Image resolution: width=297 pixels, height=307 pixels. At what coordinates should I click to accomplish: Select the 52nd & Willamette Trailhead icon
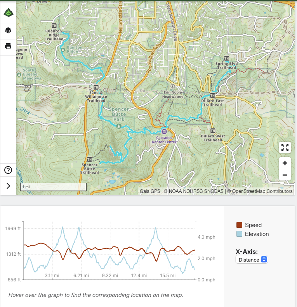[96, 87]
